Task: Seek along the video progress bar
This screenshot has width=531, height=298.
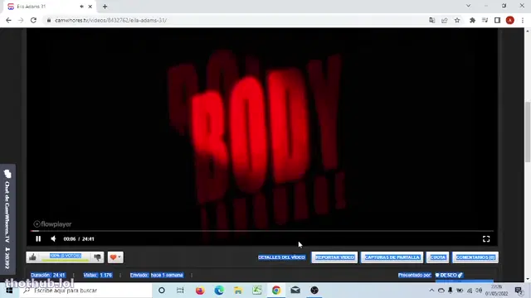Action: coord(262,231)
